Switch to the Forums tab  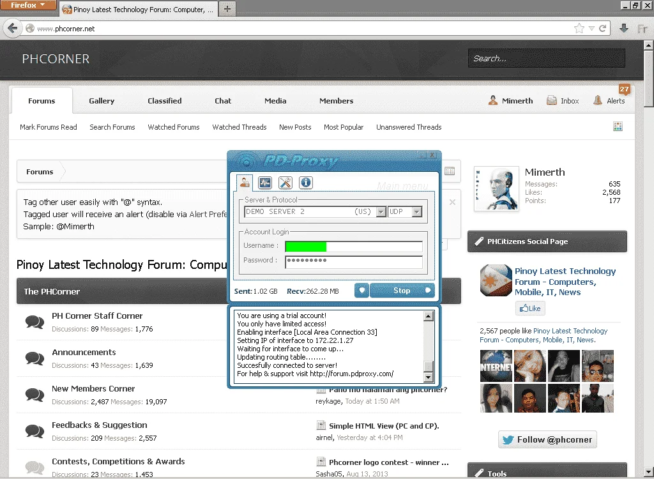[42, 100]
